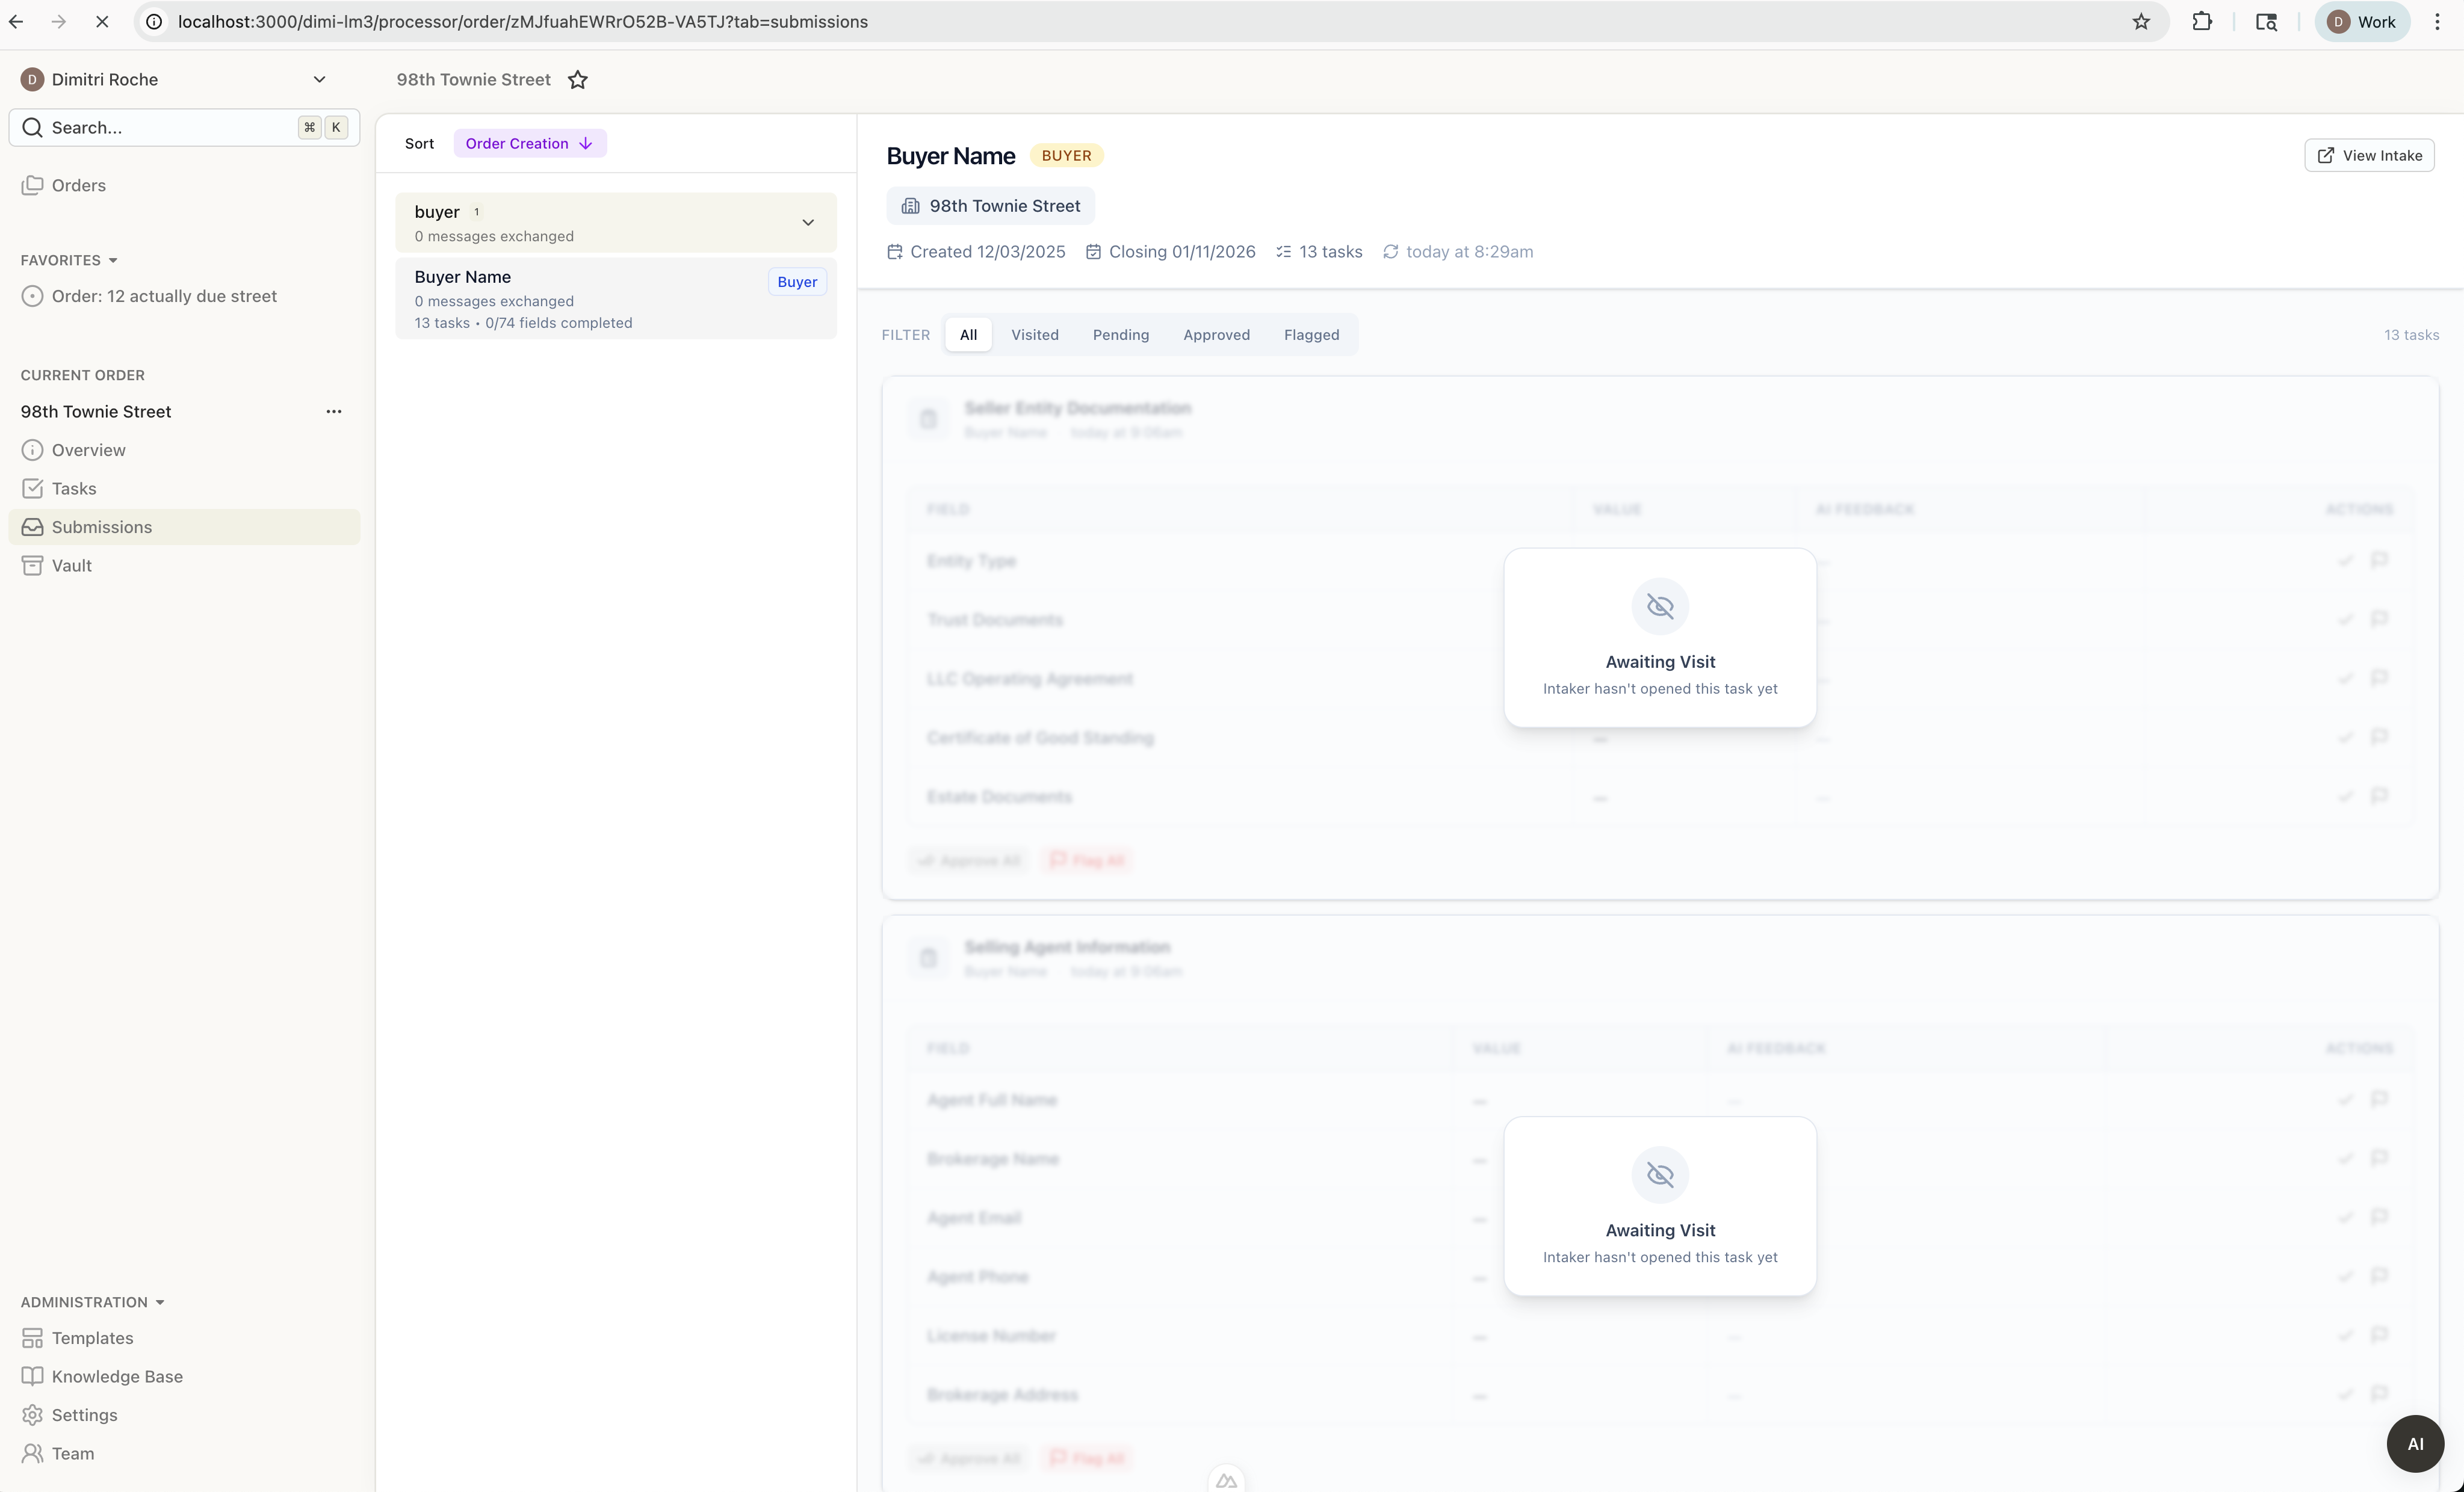Star the 98th Townie Street order
The height and width of the screenshot is (1492, 2464).
point(578,80)
